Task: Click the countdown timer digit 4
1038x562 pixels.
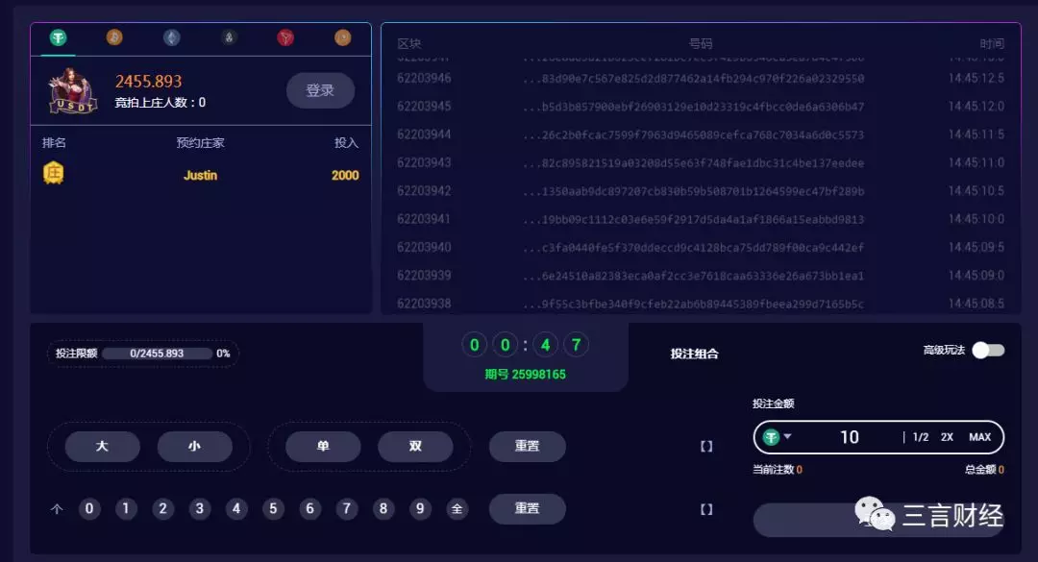Action: [x=546, y=345]
